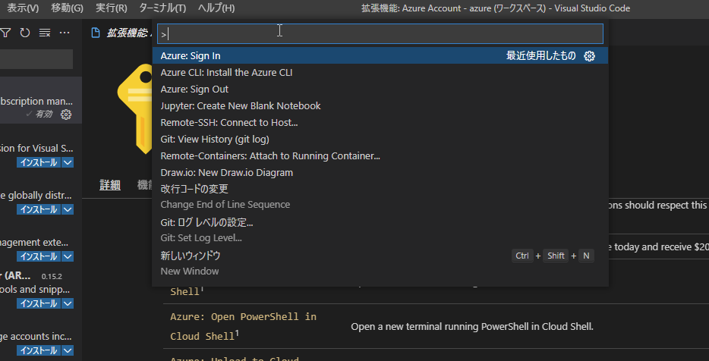
Task: Open the manage gear on the enabled extension
Action: [x=66, y=115]
